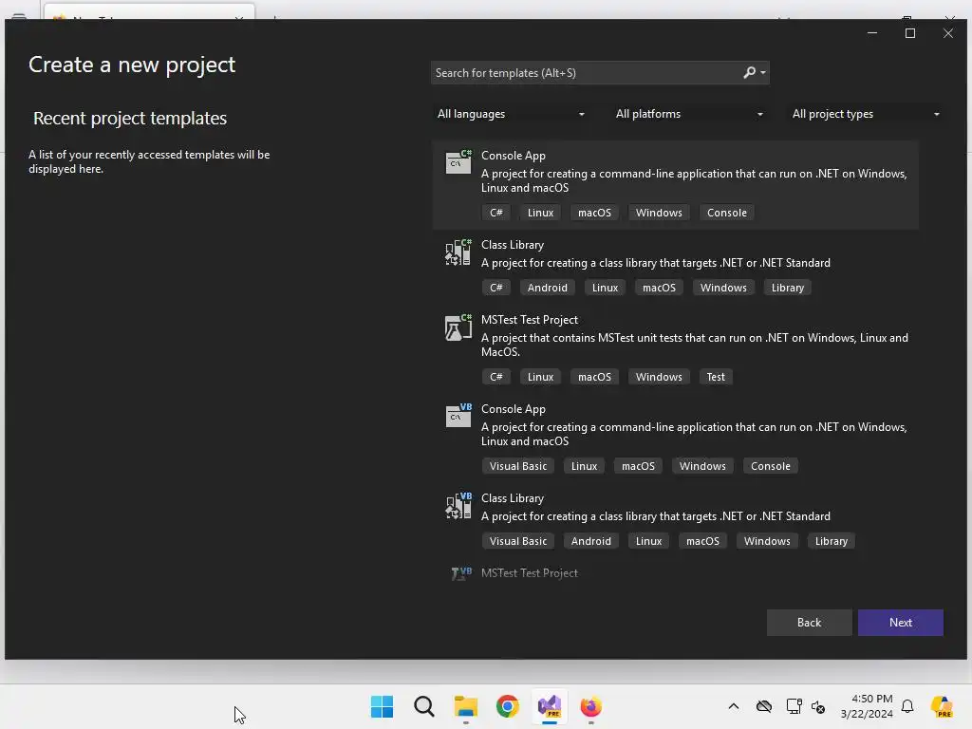Image resolution: width=972 pixels, height=729 pixels.
Task: Click Library tag under Visual Basic Class Library
Action: pyautogui.click(x=831, y=541)
